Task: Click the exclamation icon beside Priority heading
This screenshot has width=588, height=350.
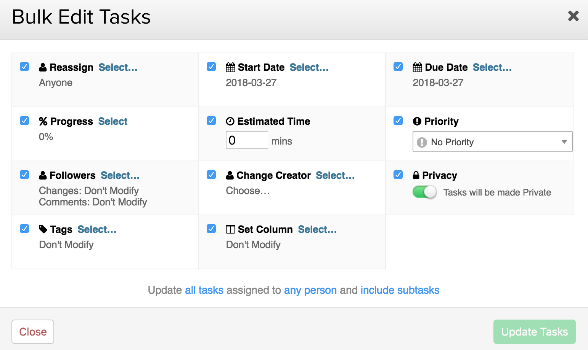Action: point(417,121)
